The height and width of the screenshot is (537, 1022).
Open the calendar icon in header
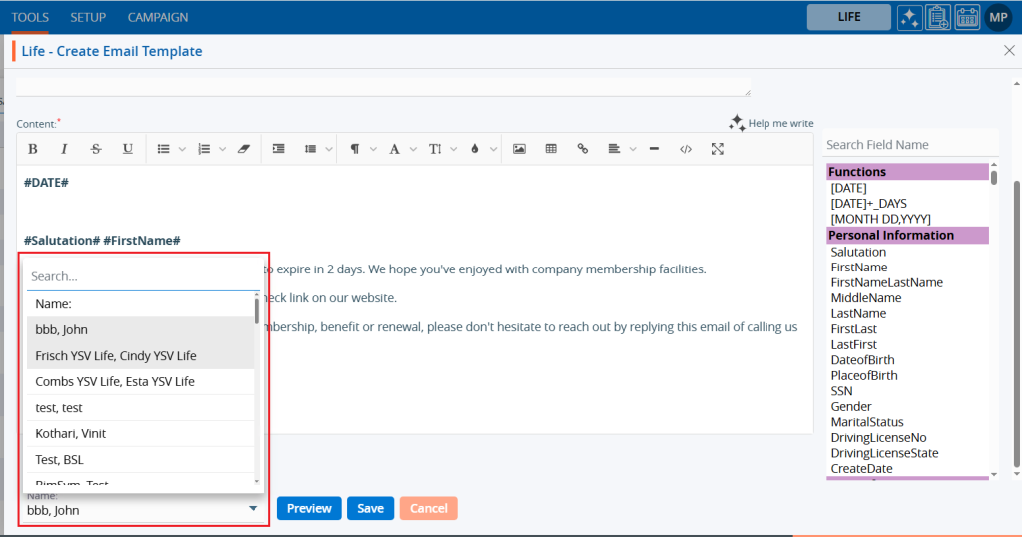point(966,17)
